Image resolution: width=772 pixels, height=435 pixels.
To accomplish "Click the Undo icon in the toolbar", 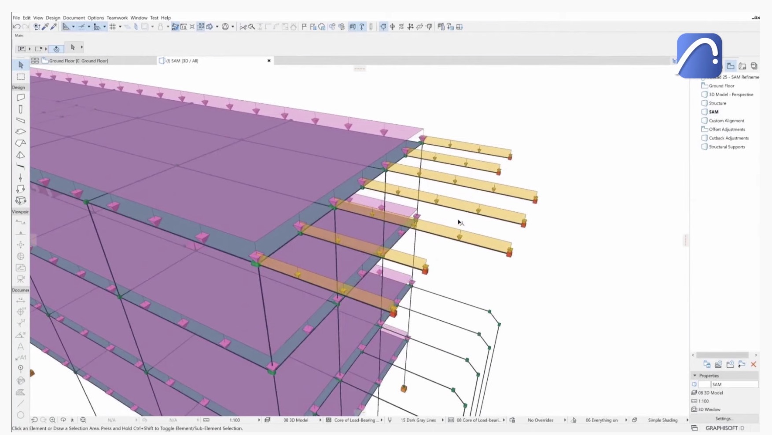I will click(17, 27).
